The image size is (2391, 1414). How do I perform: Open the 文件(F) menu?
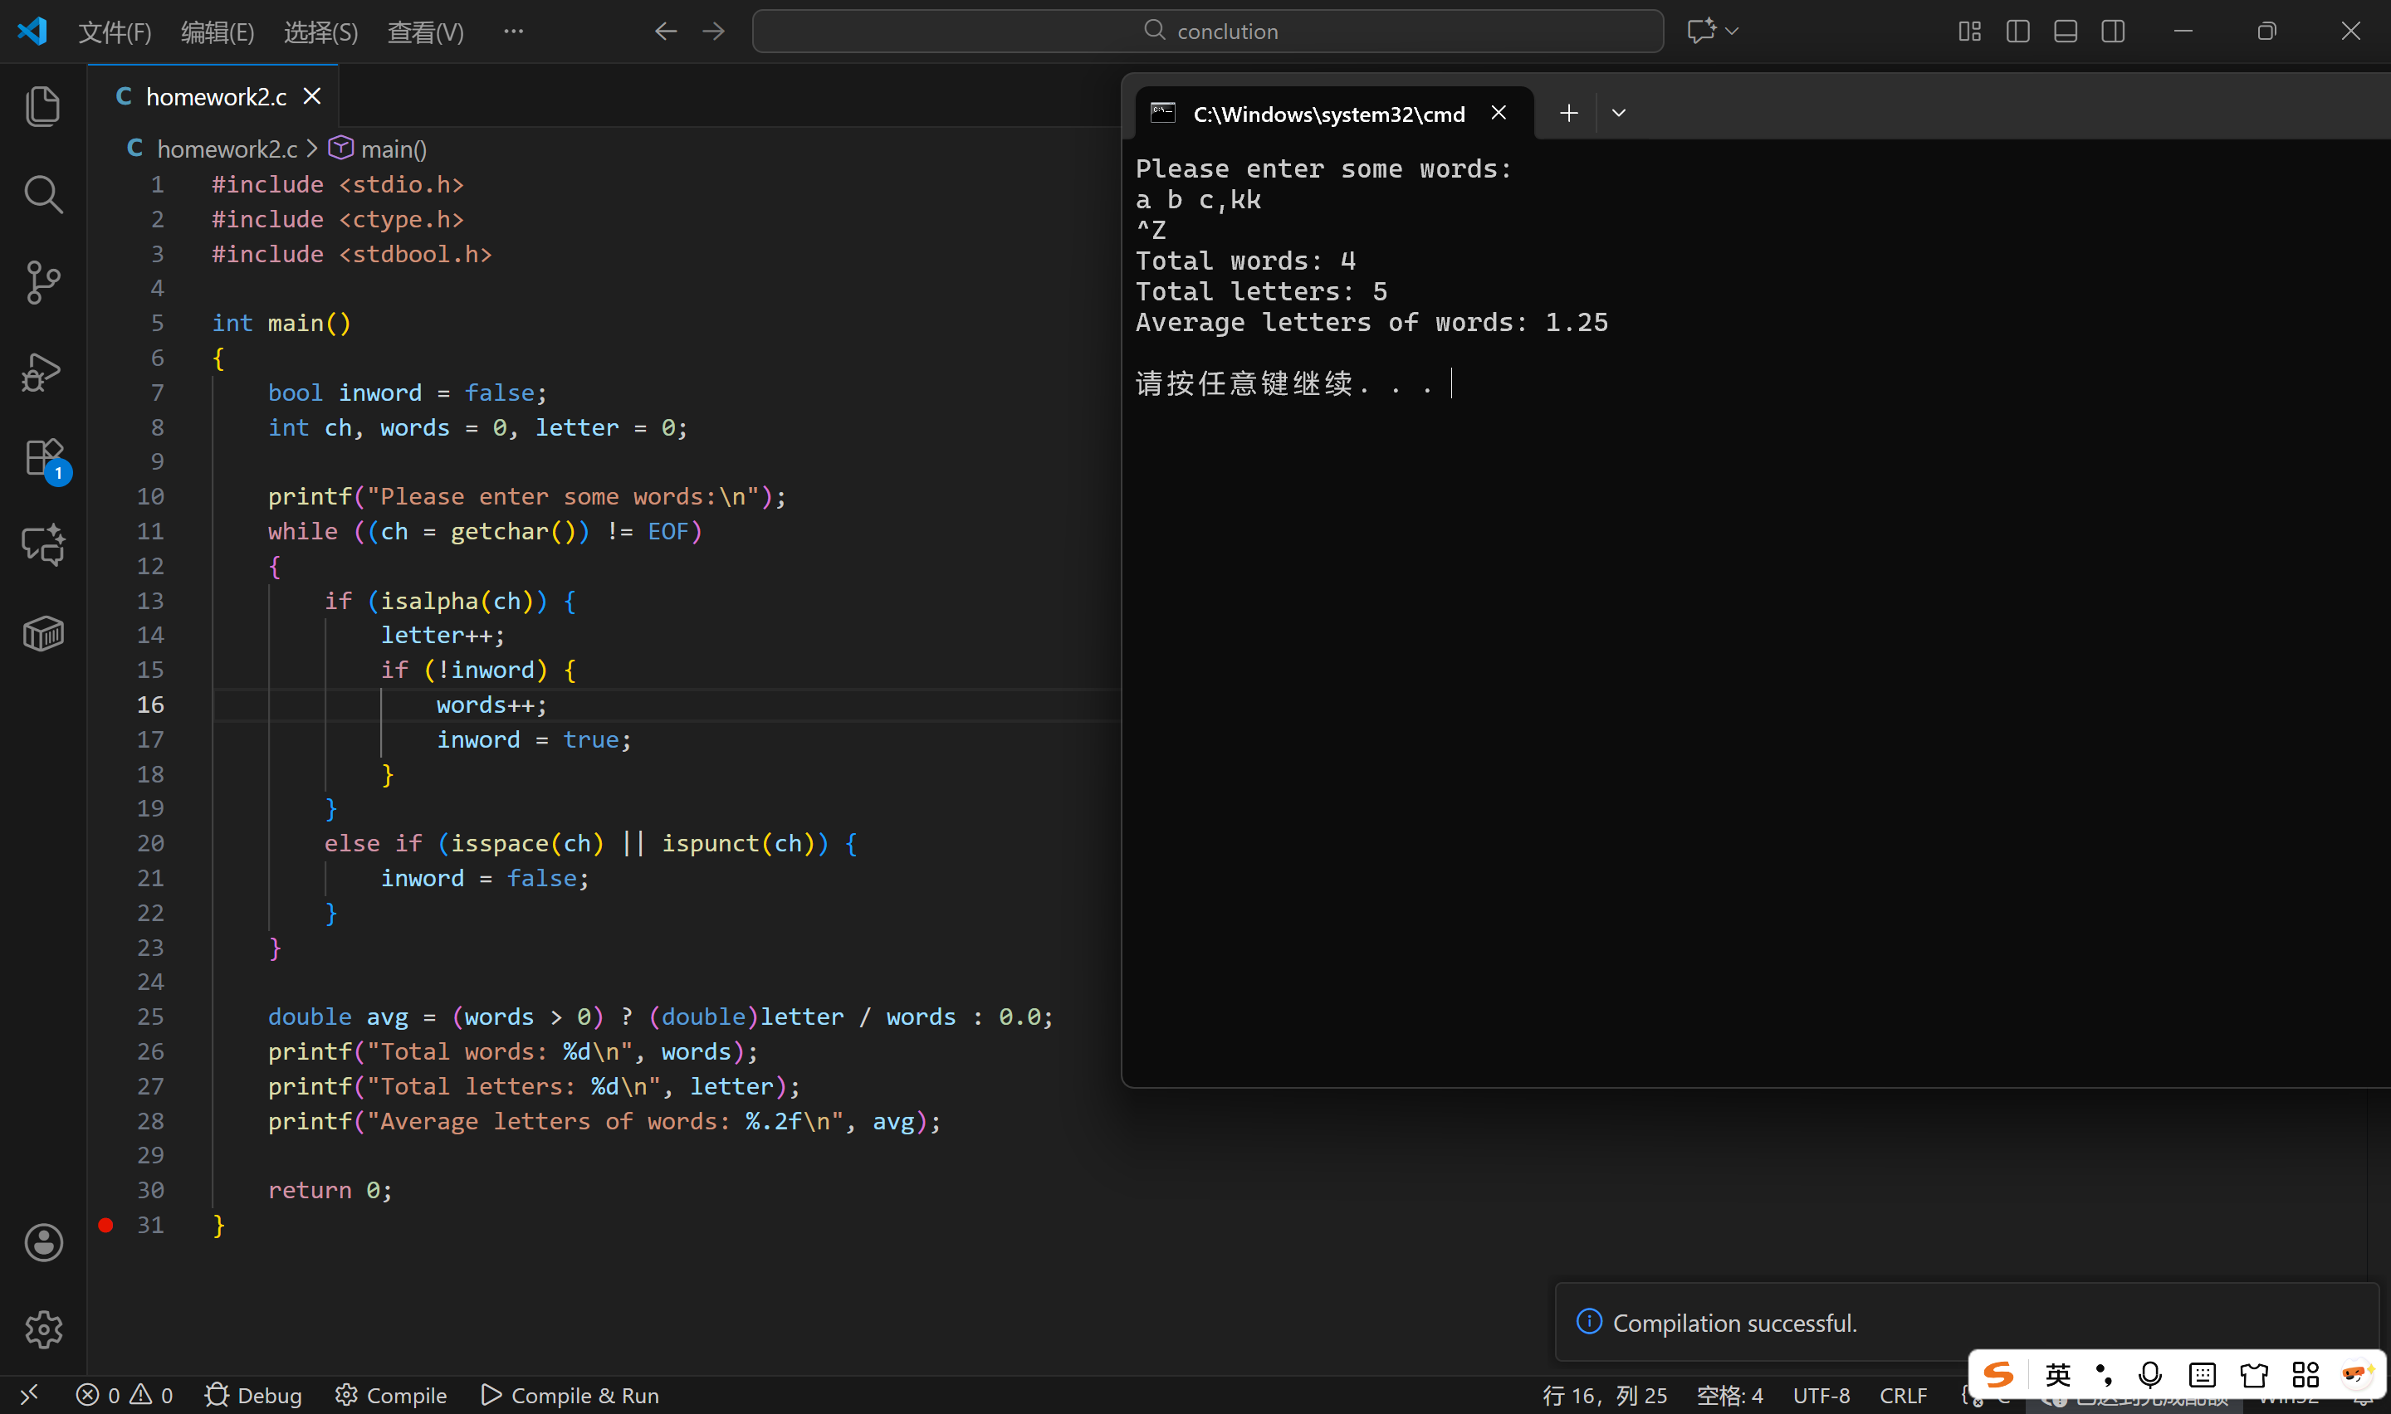tap(115, 32)
